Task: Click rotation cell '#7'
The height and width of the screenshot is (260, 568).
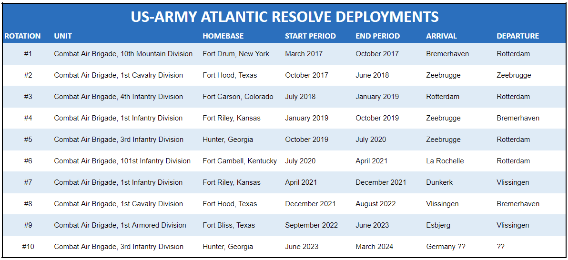Action: click(x=28, y=182)
